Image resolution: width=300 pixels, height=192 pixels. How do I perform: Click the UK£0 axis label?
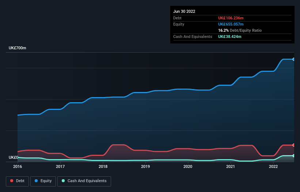coord(14,157)
